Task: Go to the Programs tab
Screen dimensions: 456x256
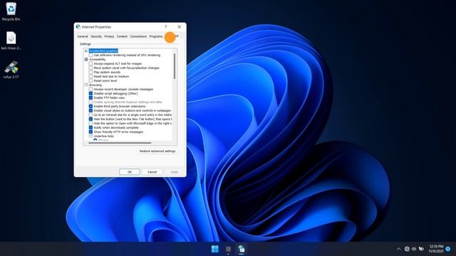Action: [156, 36]
